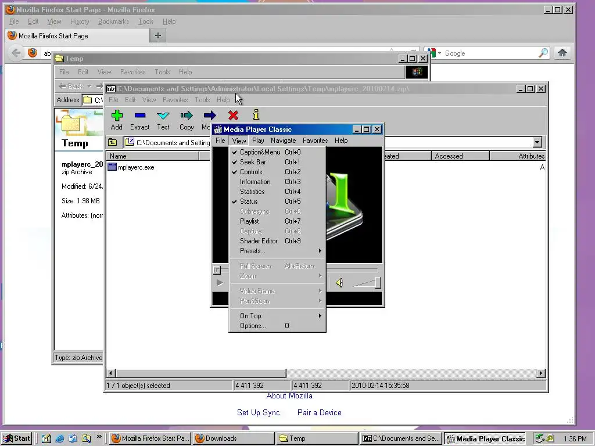Click the 7-Zip Copy toolbar icon
Image resolution: width=595 pixels, height=446 pixels.
187,116
